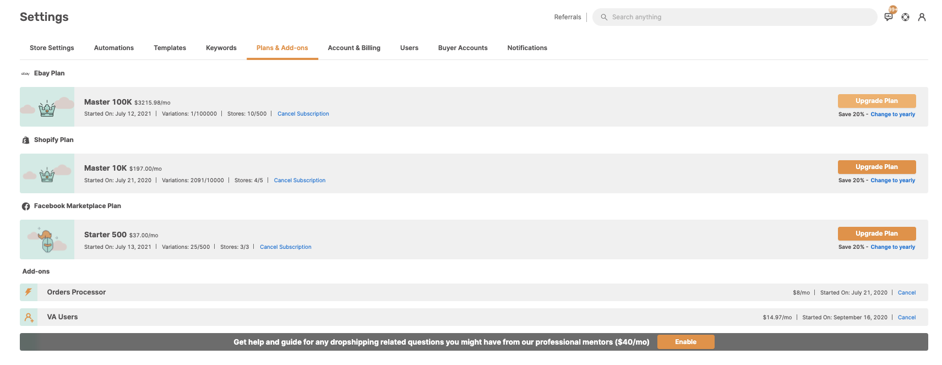Click the Orders Processor add-on label
Viewport: 942px width, 365px height.
(77, 292)
